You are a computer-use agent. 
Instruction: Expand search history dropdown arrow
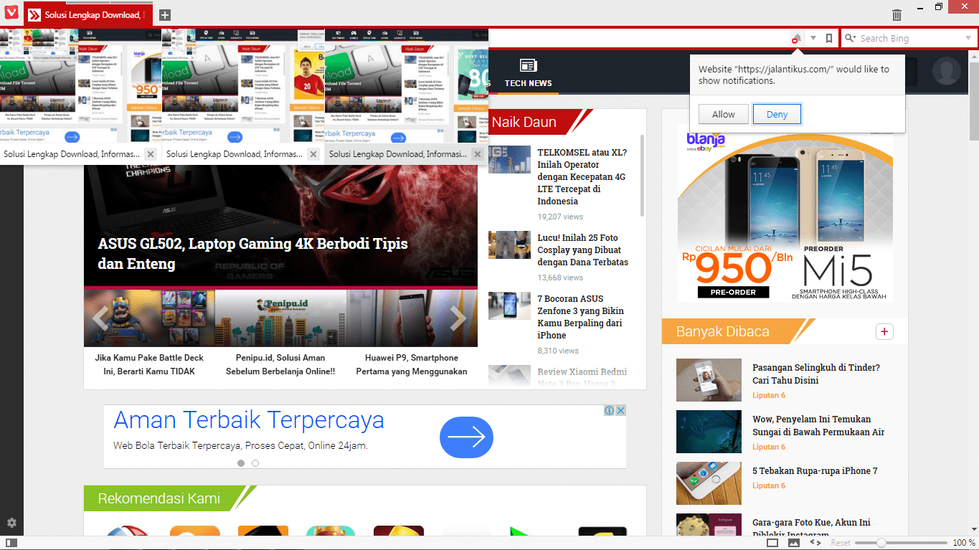968,38
